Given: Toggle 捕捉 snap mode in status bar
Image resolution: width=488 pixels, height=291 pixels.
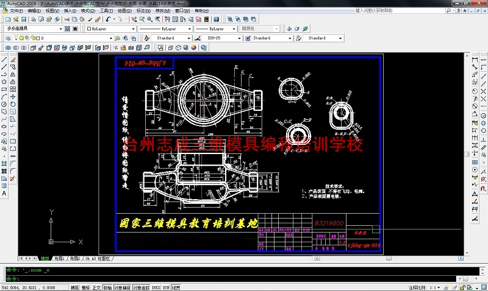Looking at the screenshot, I should (x=74, y=287).
